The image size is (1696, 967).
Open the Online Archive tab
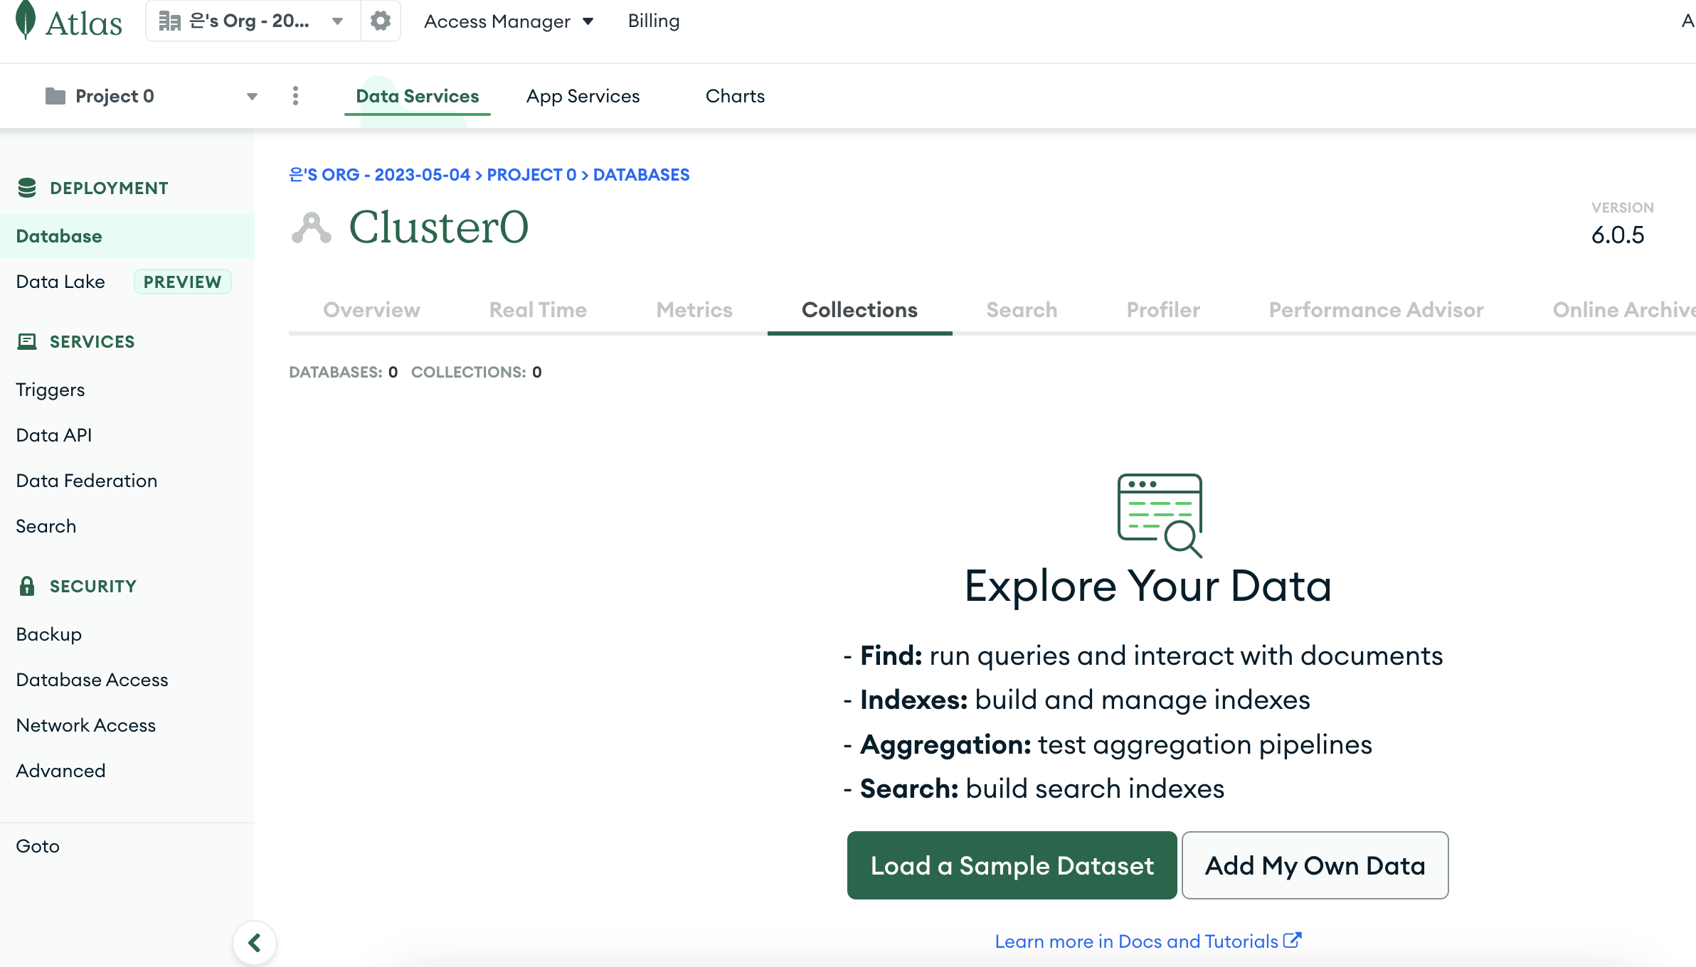[1624, 310]
